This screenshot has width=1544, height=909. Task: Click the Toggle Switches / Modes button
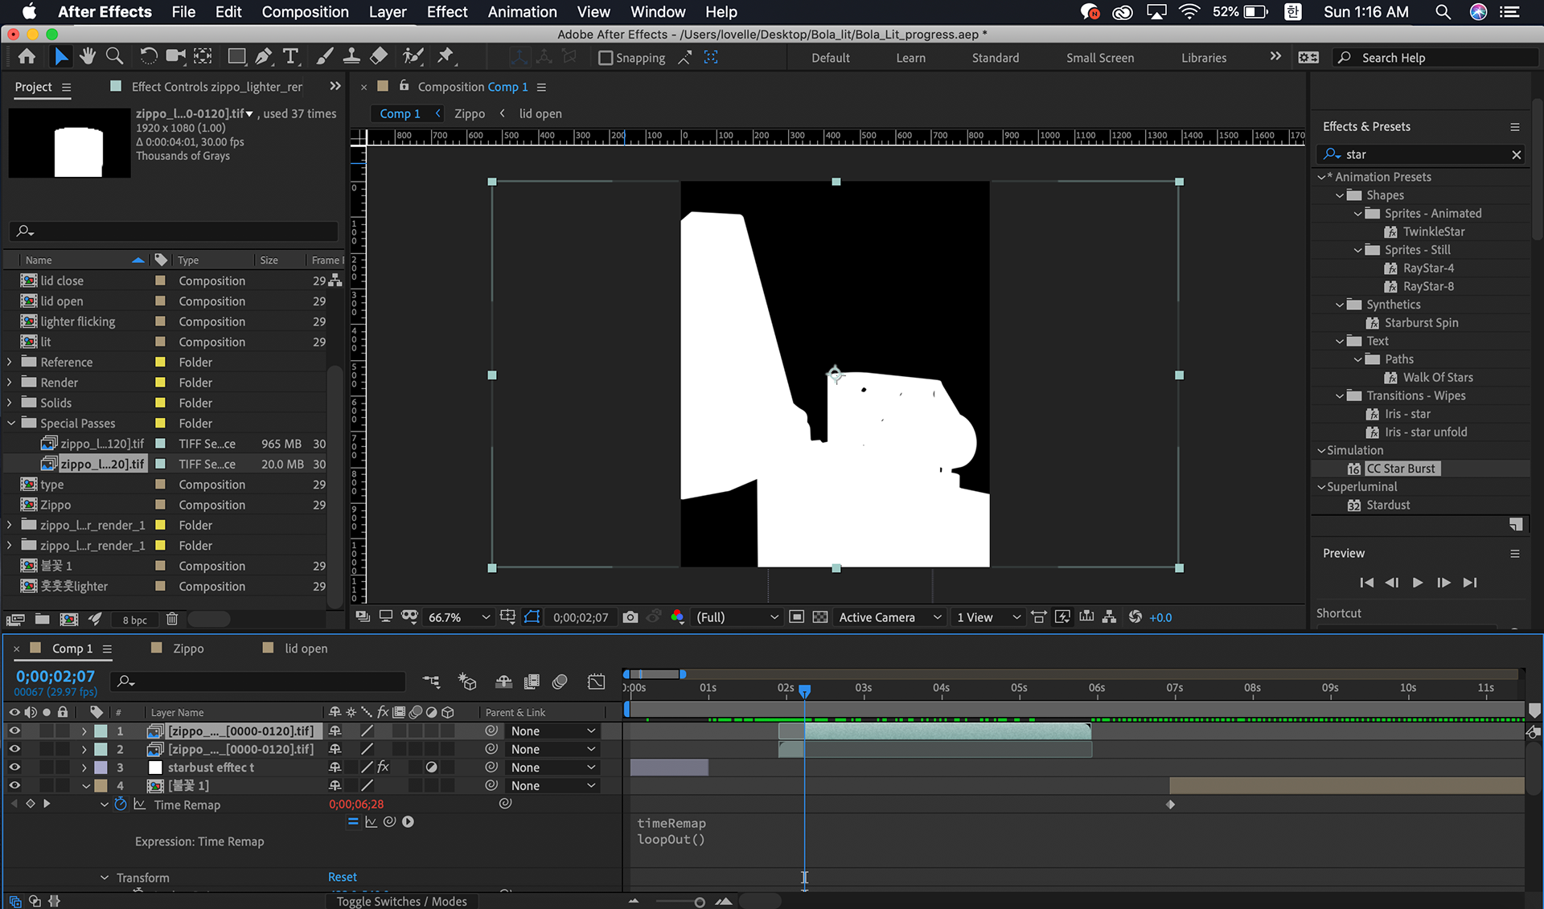401,901
